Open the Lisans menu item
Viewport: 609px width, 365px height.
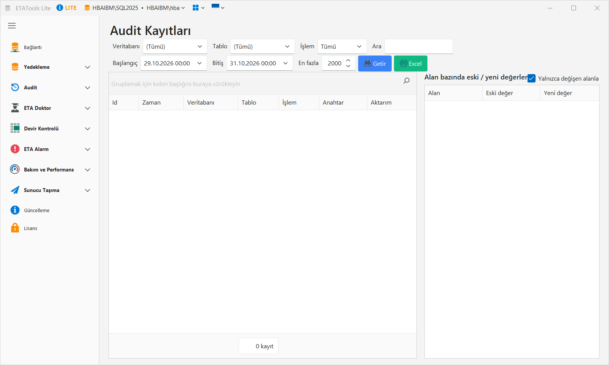click(x=49, y=228)
